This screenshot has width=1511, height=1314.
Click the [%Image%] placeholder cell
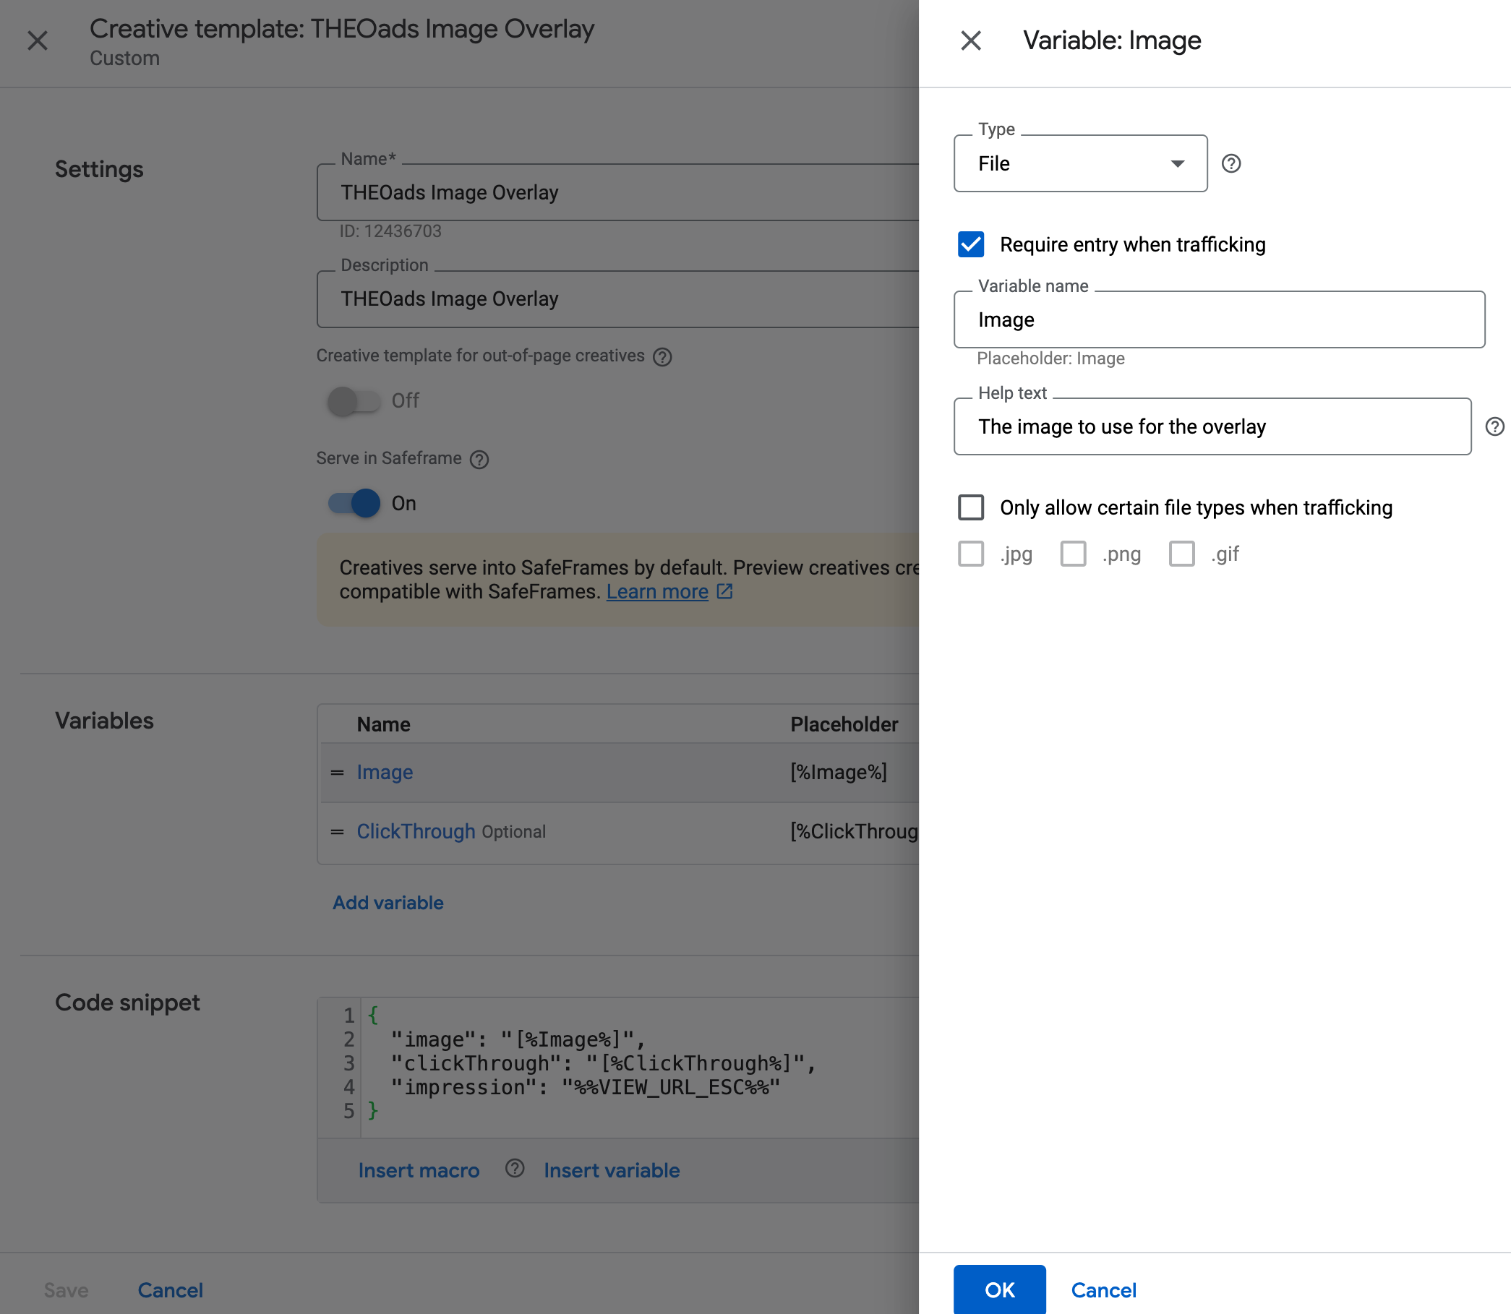tap(839, 772)
